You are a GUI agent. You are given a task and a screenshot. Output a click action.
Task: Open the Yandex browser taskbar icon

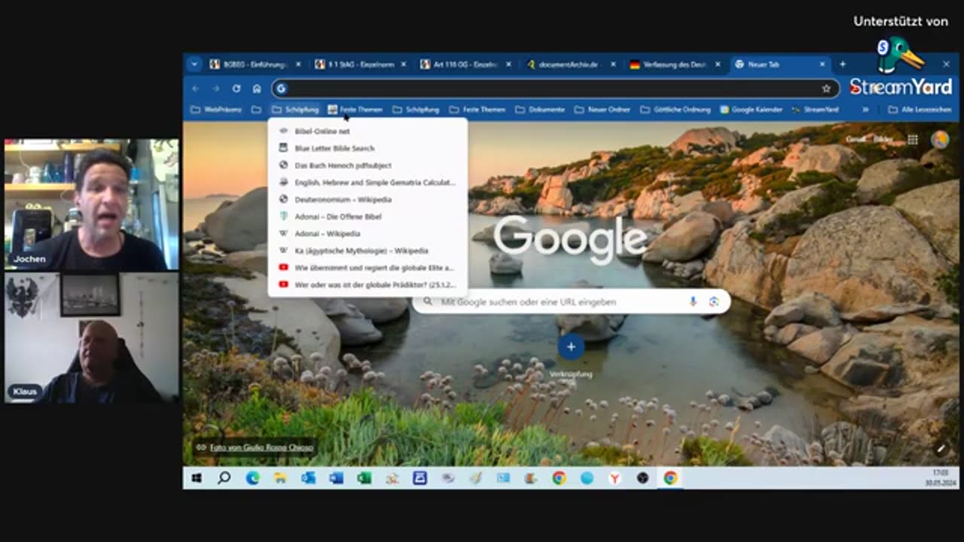(615, 478)
